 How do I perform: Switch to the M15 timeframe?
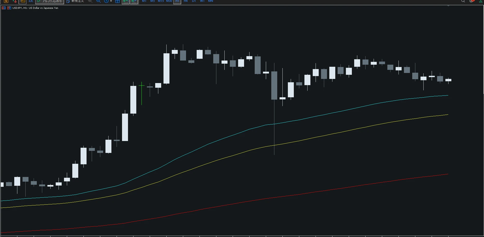coord(161,1)
